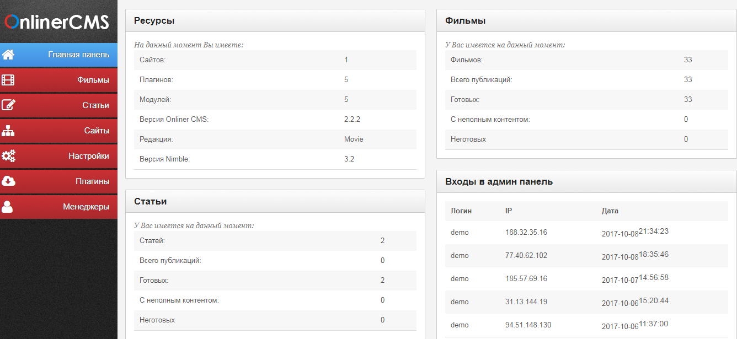Click the IP column header

click(509, 211)
